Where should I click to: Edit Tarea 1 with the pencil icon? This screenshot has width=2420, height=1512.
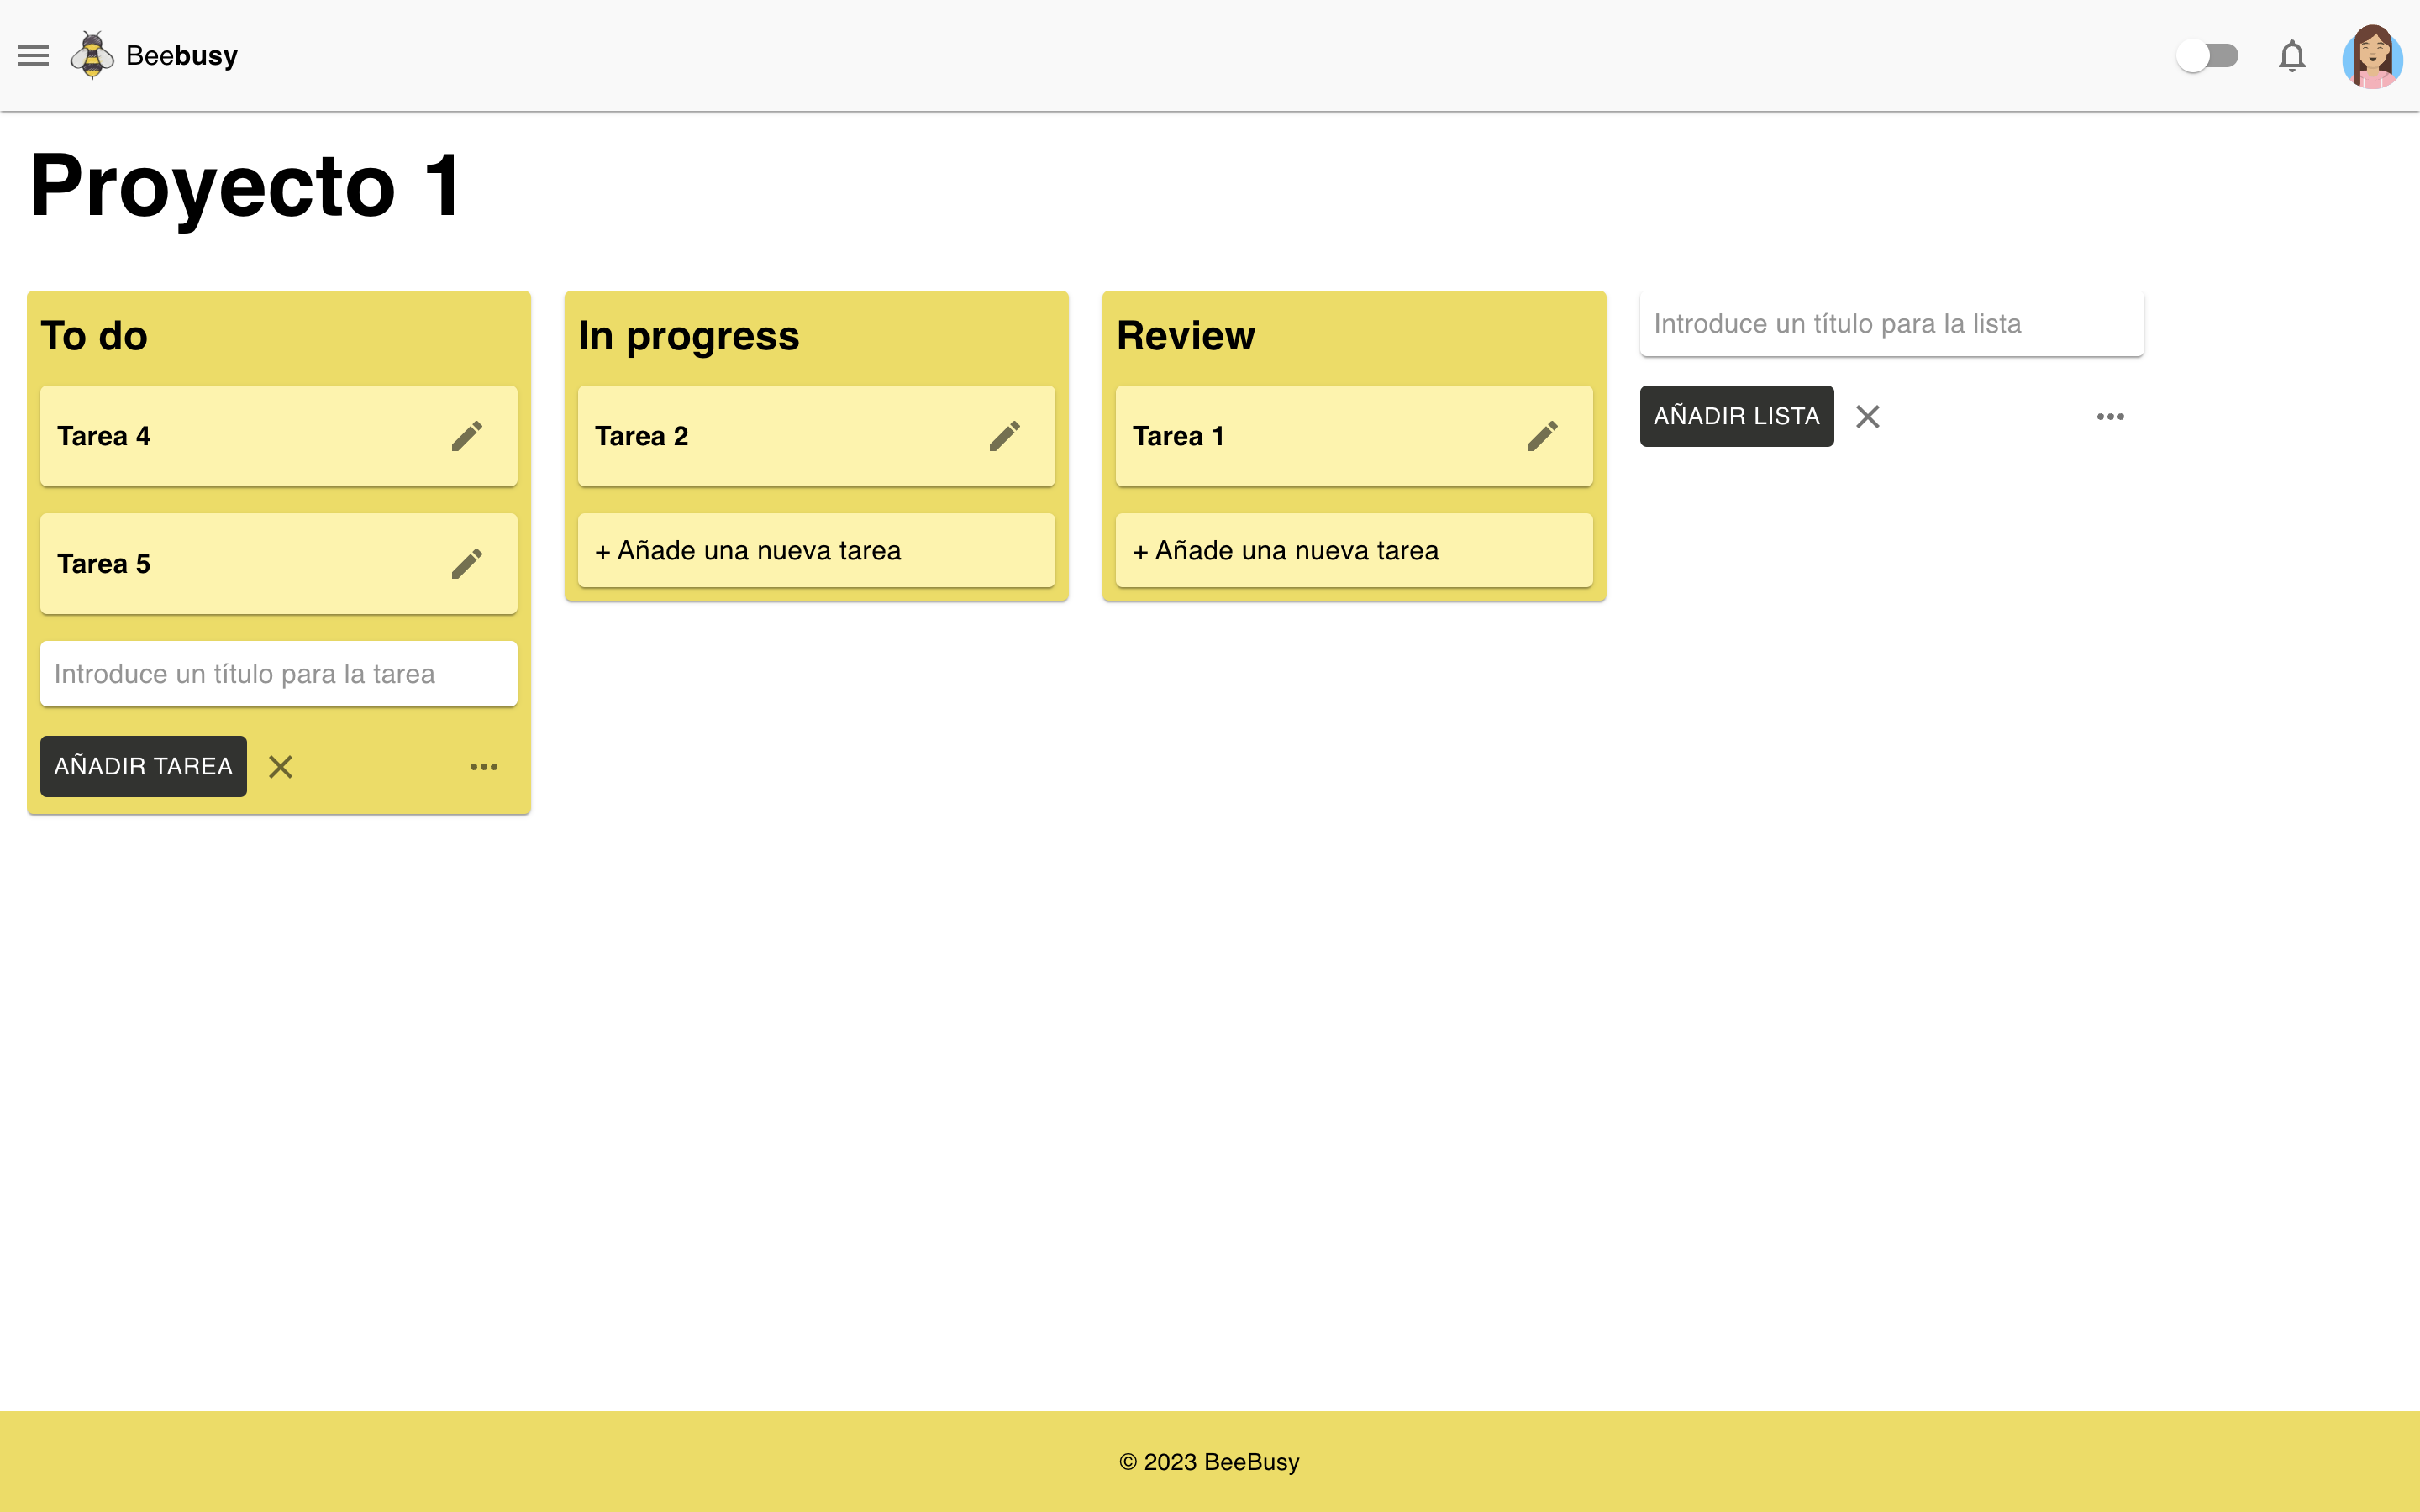pos(1543,435)
